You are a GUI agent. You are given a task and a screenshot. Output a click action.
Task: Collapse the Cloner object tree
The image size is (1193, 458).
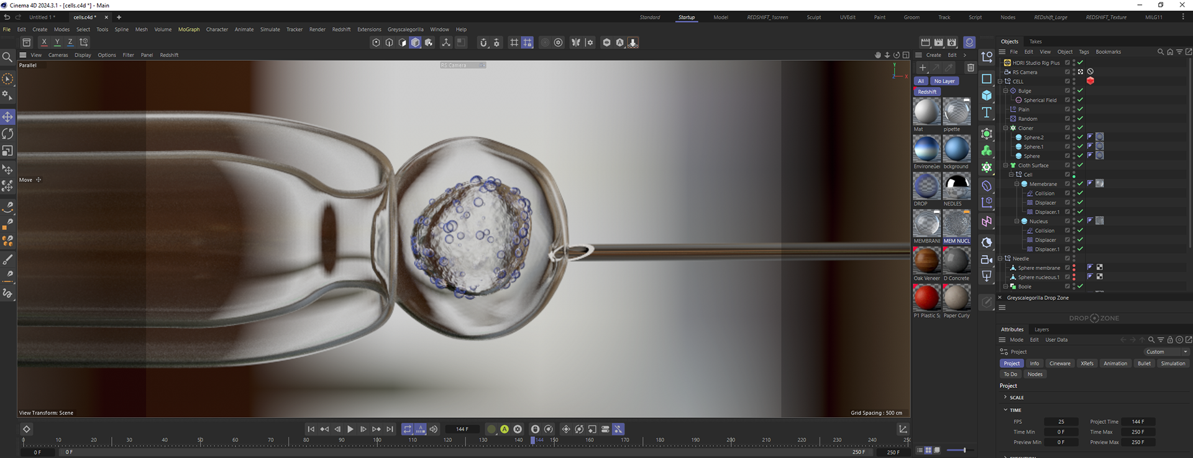point(1006,128)
